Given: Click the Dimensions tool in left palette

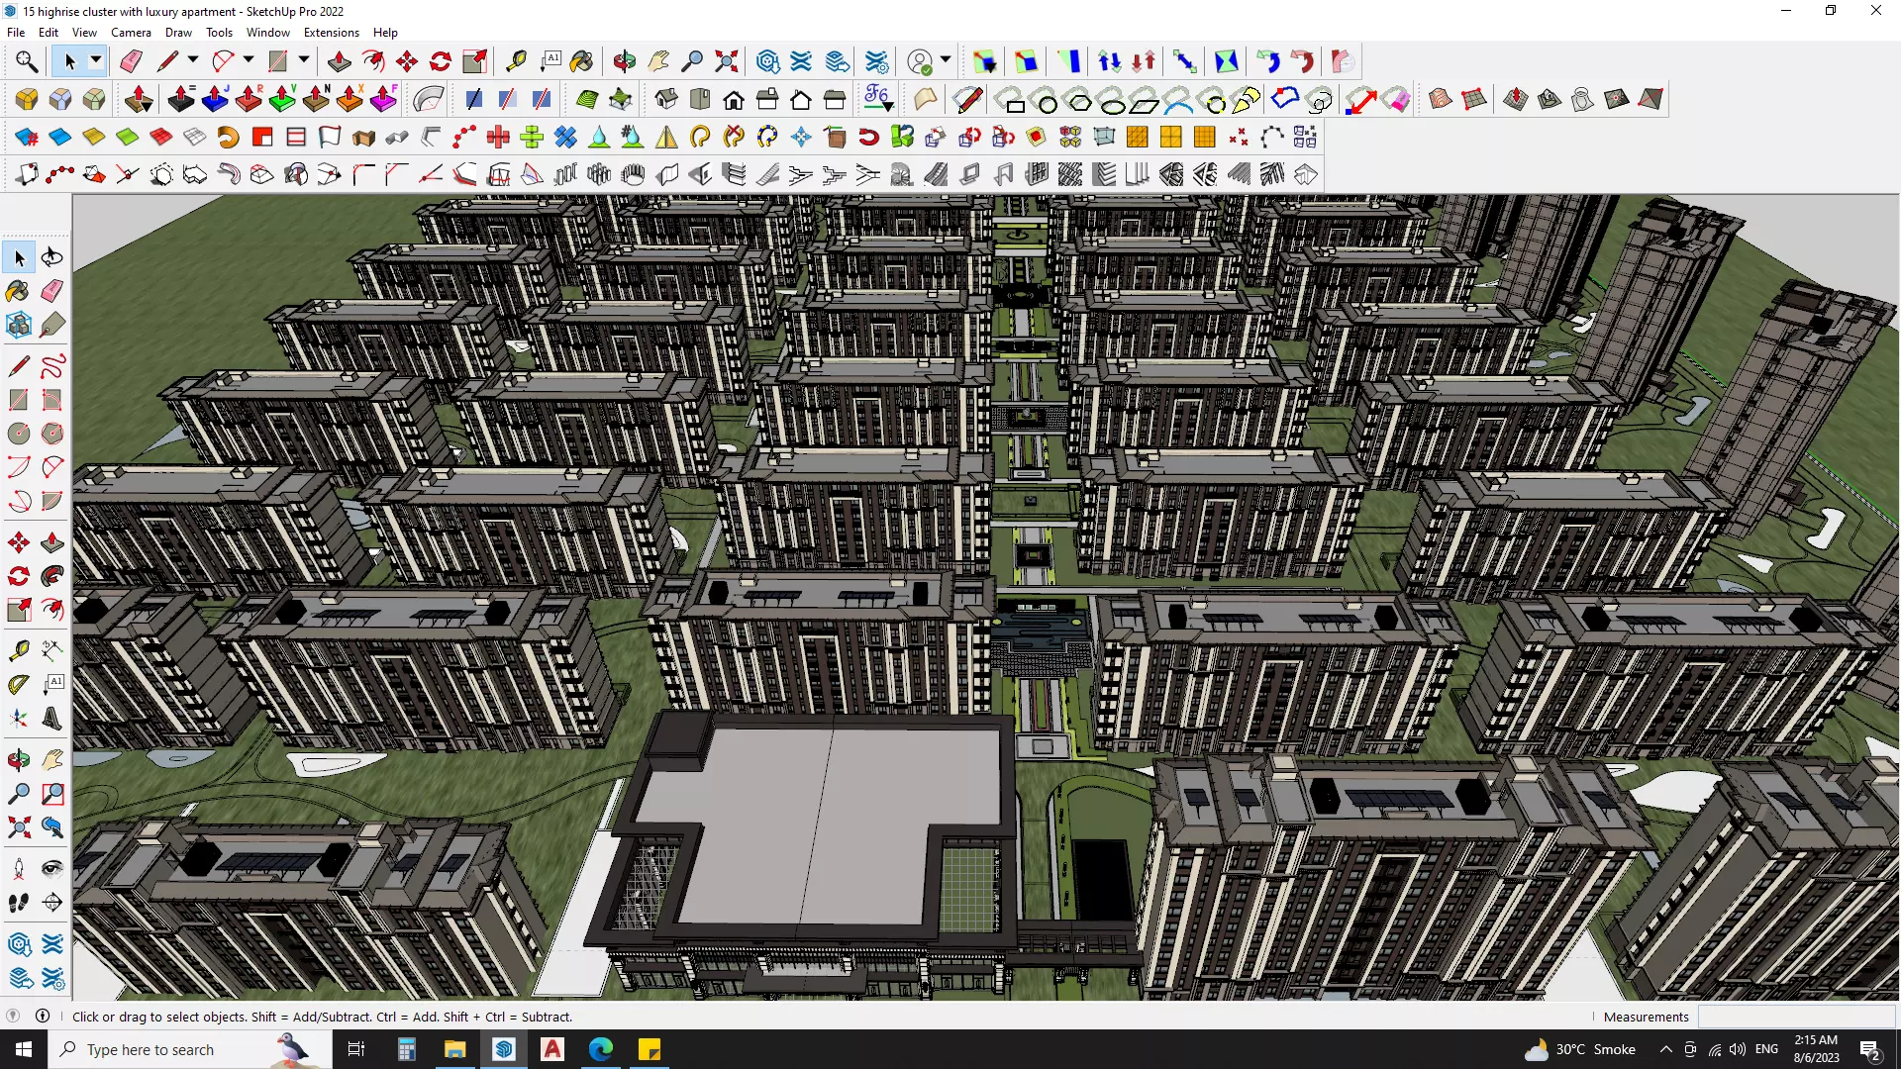Looking at the screenshot, I should tap(52, 650).
